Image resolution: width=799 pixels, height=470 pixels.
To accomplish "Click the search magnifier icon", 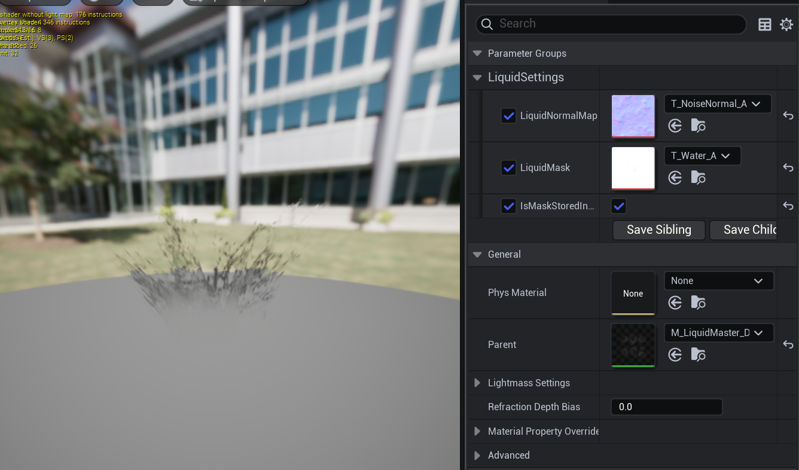I will point(487,24).
